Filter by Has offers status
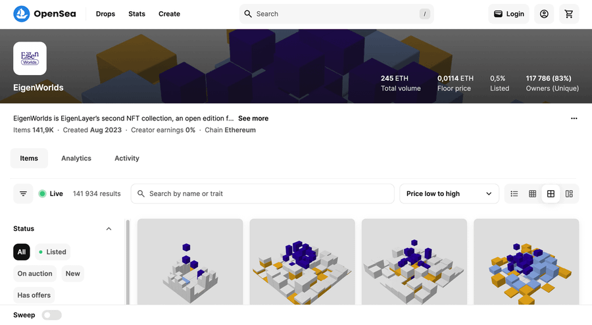This screenshot has width=592, height=325. pos(34,295)
